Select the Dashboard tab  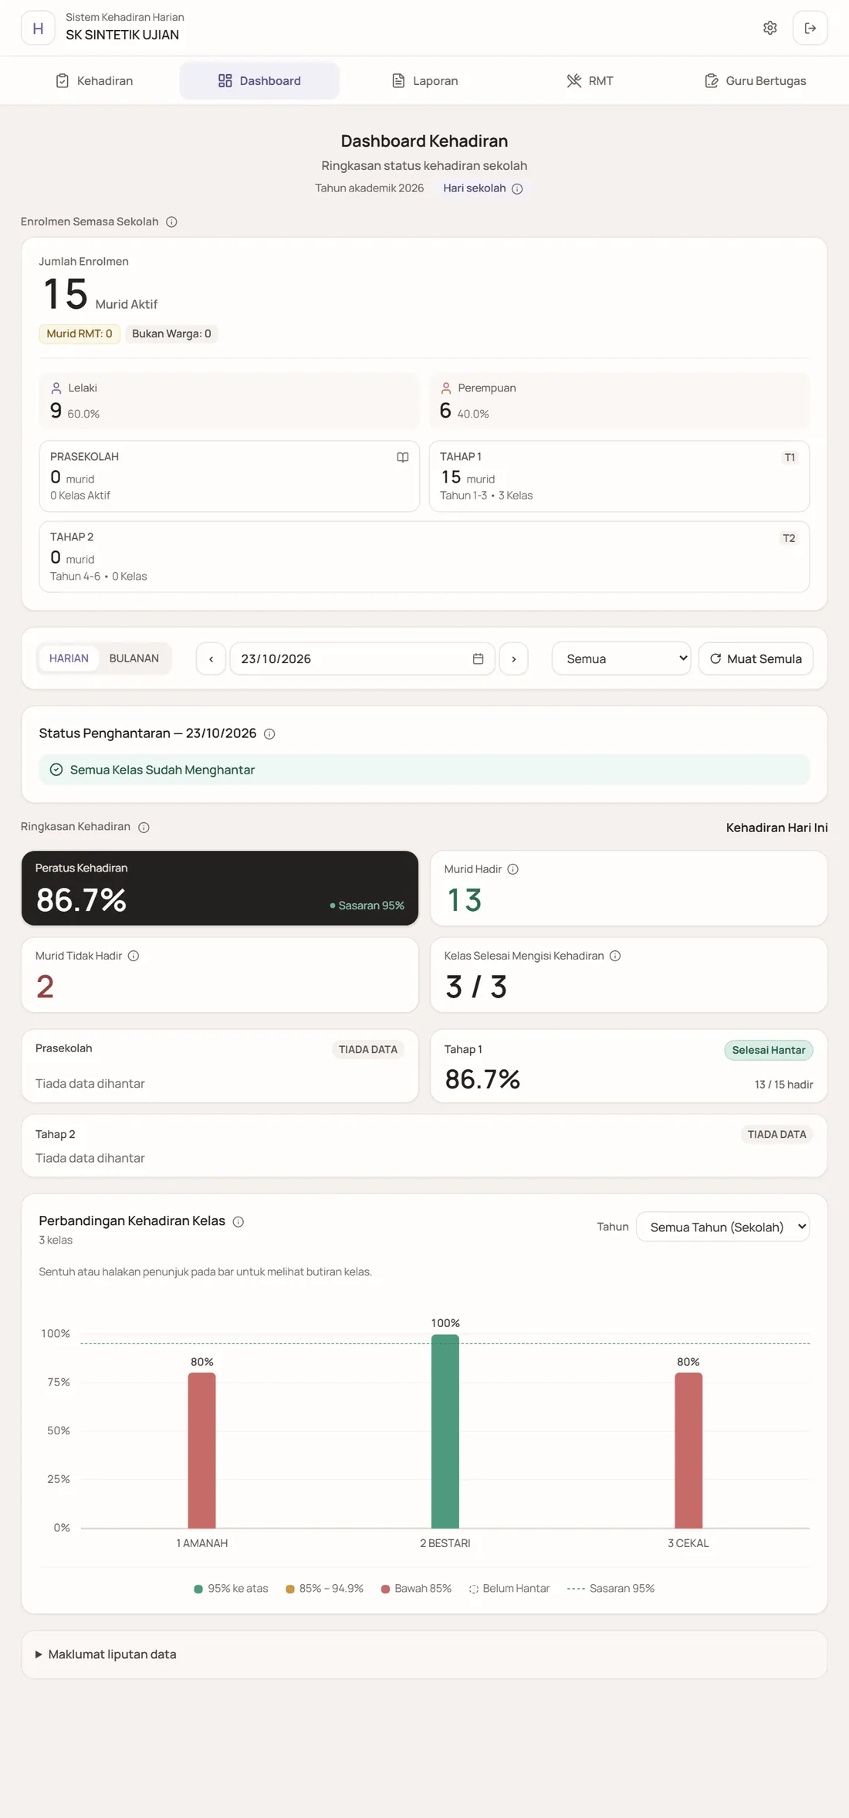pos(259,80)
